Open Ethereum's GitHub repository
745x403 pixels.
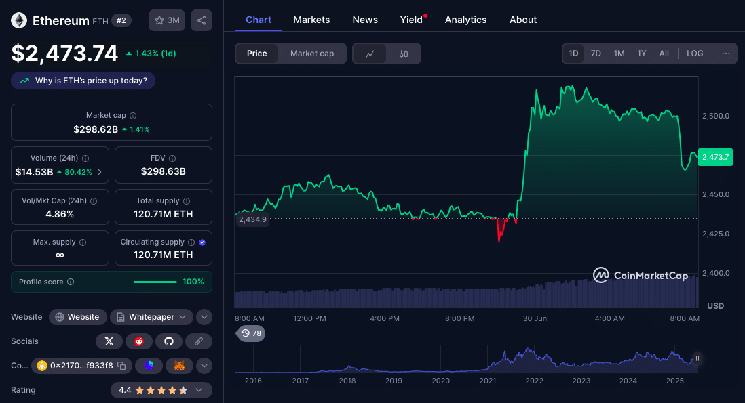pos(169,341)
